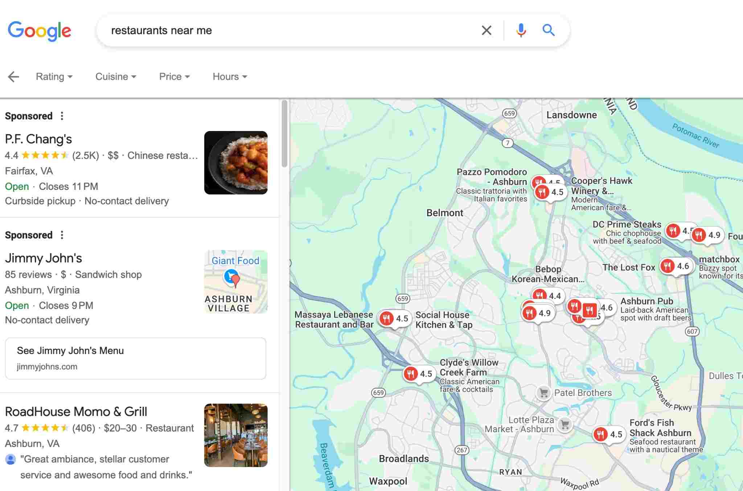Click Broadlands place label on map
Viewport: 743px width, 491px height.
click(404, 459)
